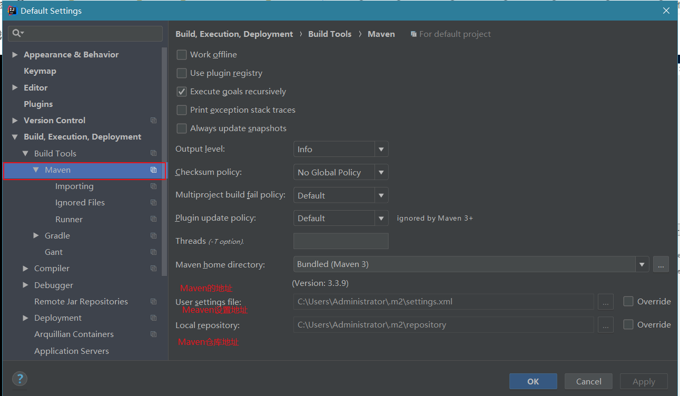The image size is (680, 396).
Task: Click project-level icon beside Importing
Action: coord(153,186)
